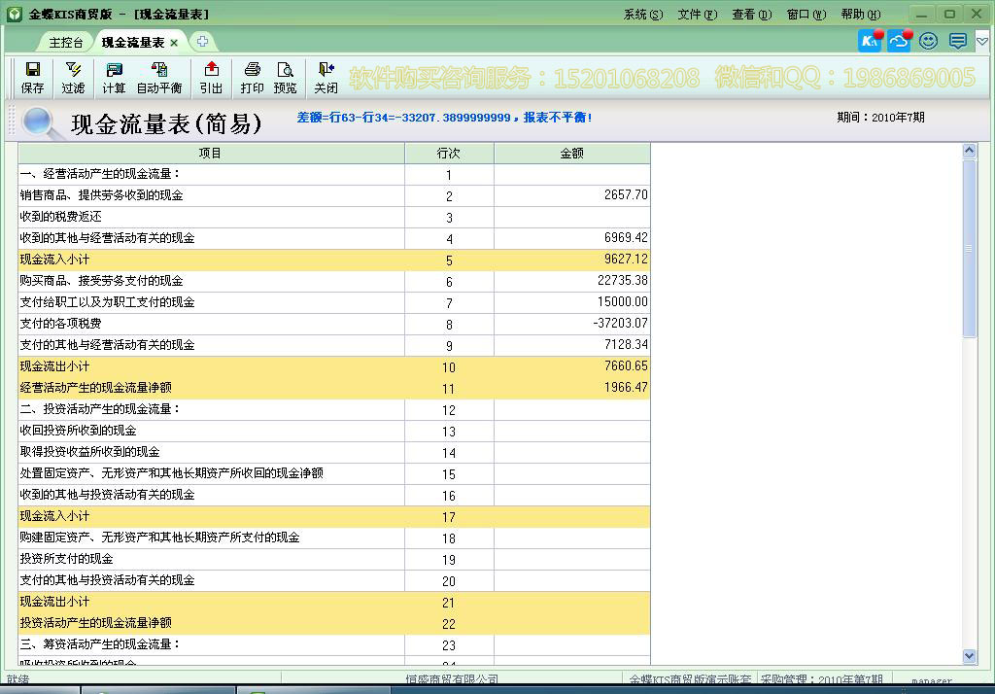Viewport: 995px width, 694px height.
Task: Export the report with 引出
Action: point(211,78)
